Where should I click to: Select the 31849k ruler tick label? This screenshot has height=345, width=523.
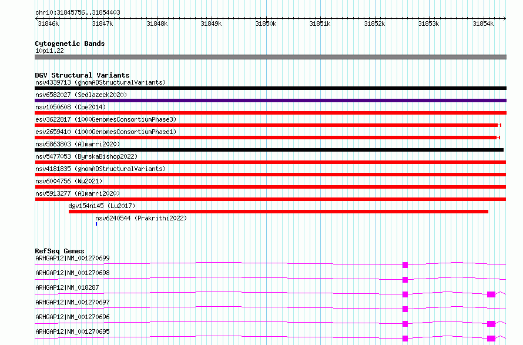(211, 24)
